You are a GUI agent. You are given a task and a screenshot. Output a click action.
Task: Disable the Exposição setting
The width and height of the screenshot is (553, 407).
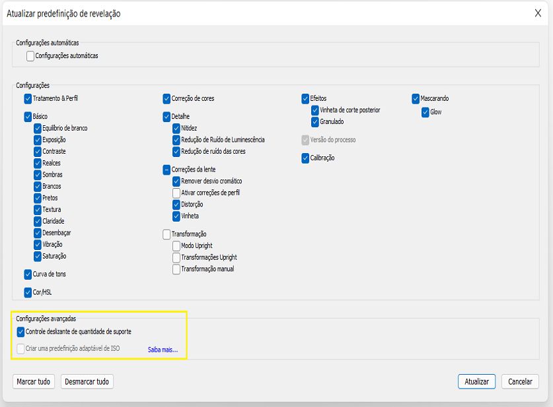pos(38,140)
